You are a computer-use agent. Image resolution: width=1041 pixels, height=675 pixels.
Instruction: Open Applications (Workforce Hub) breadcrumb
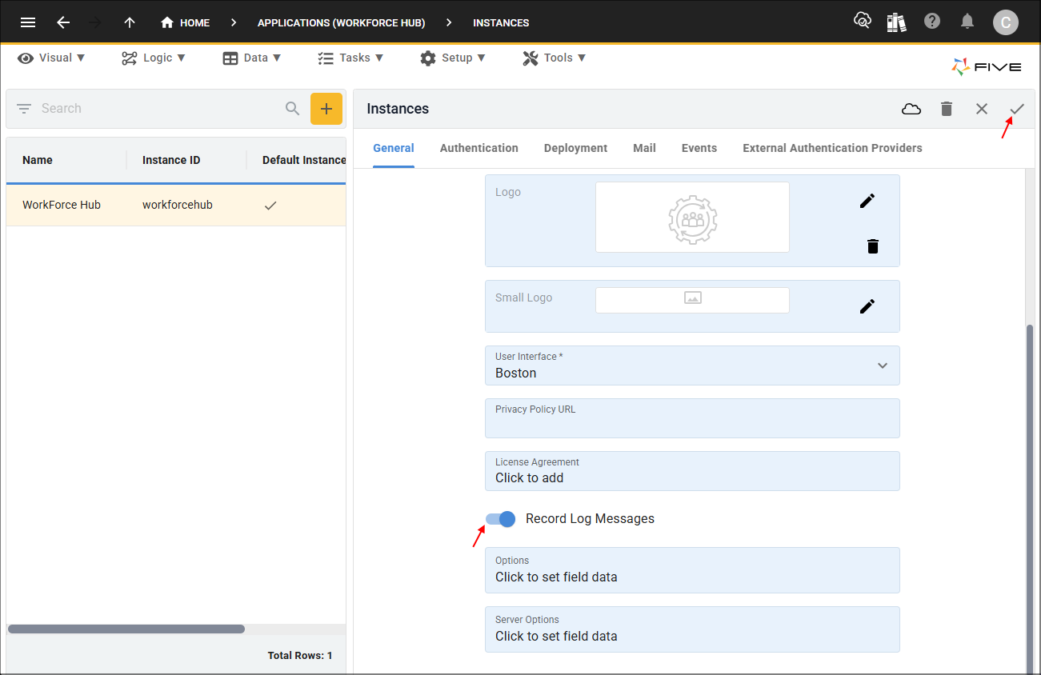(x=341, y=22)
